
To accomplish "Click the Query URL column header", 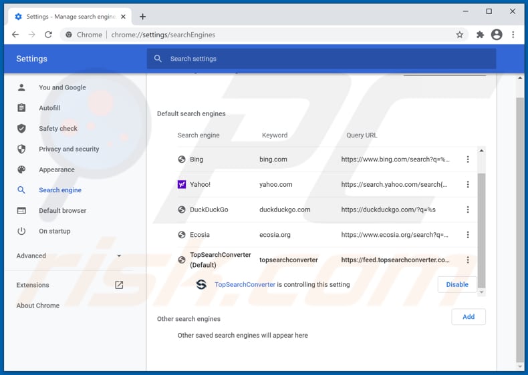I will 362,135.
